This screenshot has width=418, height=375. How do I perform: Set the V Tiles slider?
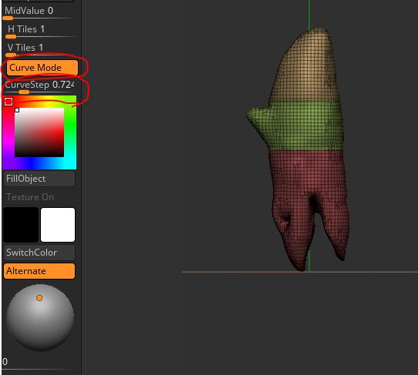point(40,49)
